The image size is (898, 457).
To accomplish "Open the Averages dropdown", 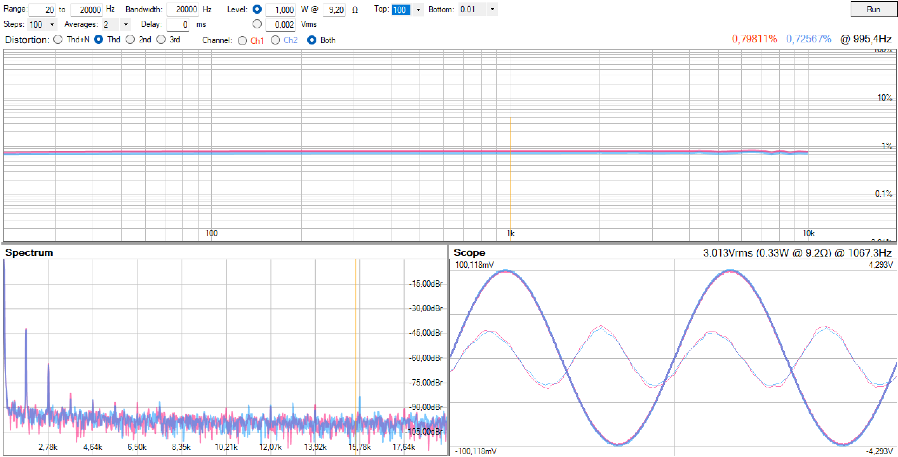I will point(126,25).
